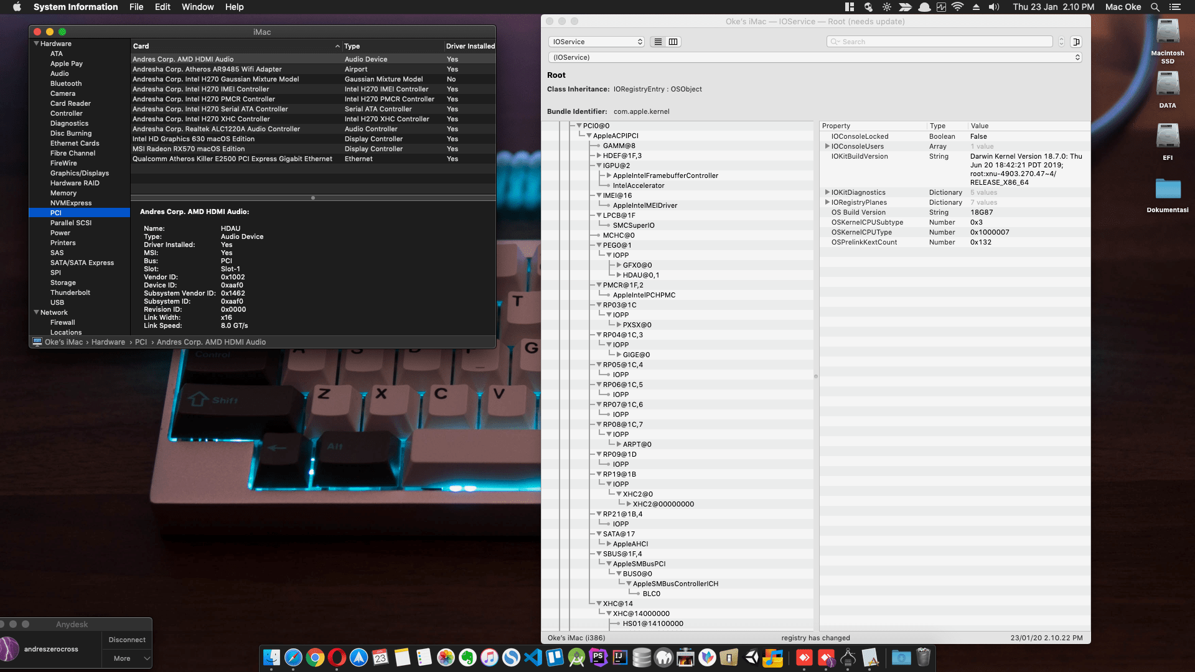Select the Dokumentasi folder on the desktop
The width and height of the screenshot is (1195, 672).
[x=1168, y=195]
